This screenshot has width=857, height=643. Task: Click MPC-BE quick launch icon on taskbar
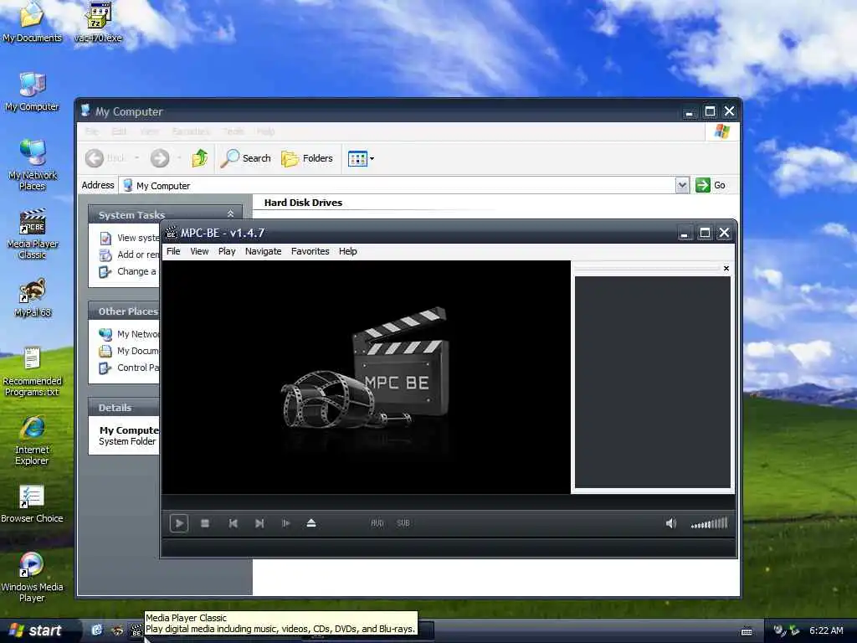point(136,631)
